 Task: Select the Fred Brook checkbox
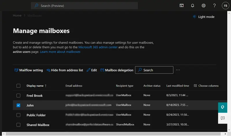[18, 95]
